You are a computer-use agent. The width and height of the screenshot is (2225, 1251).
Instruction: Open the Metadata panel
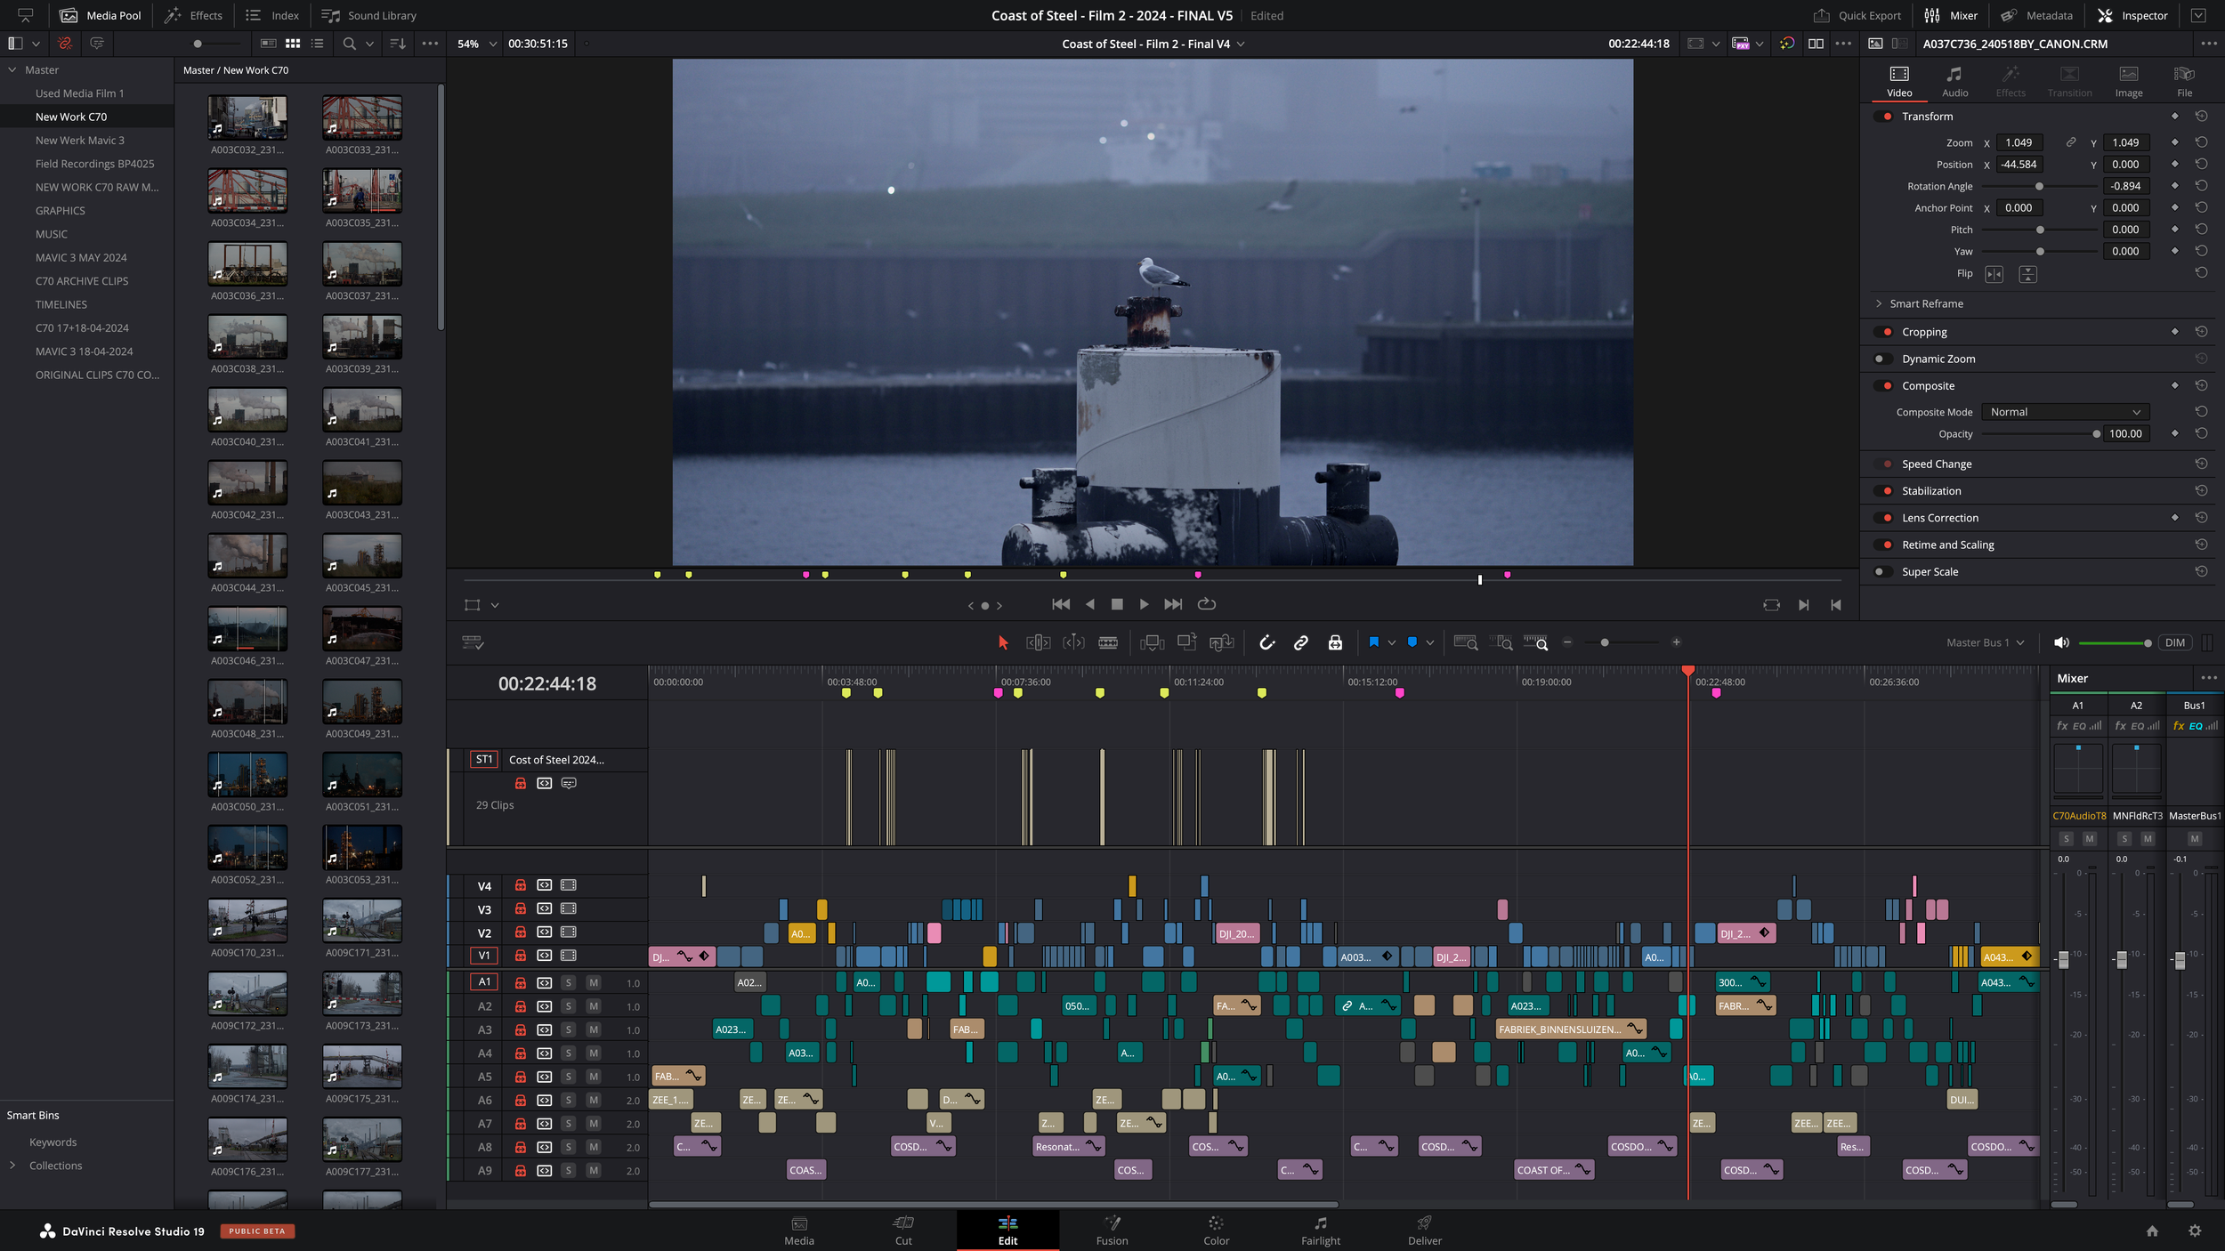2036,15
